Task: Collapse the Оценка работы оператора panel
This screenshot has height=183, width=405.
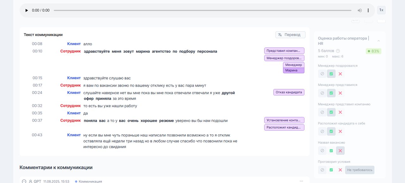Action: coord(379,41)
